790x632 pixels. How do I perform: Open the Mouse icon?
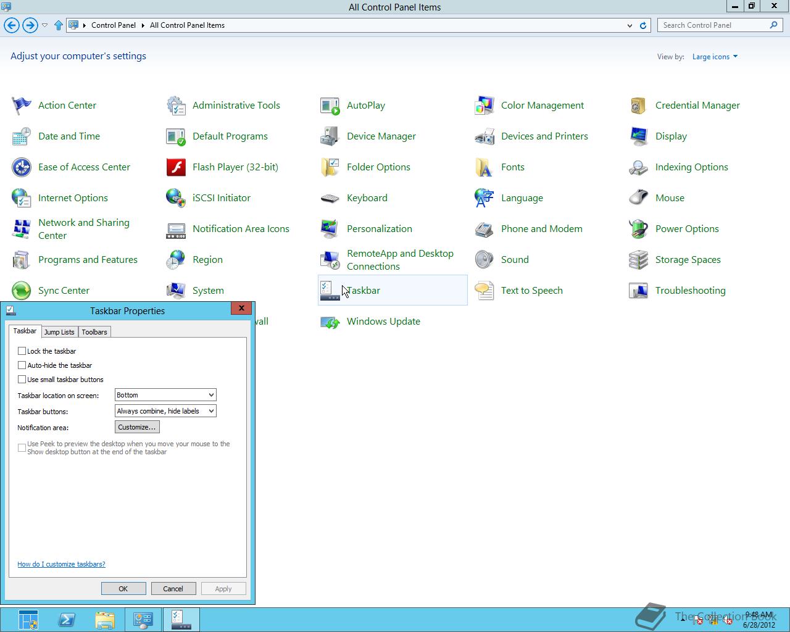[x=639, y=198]
